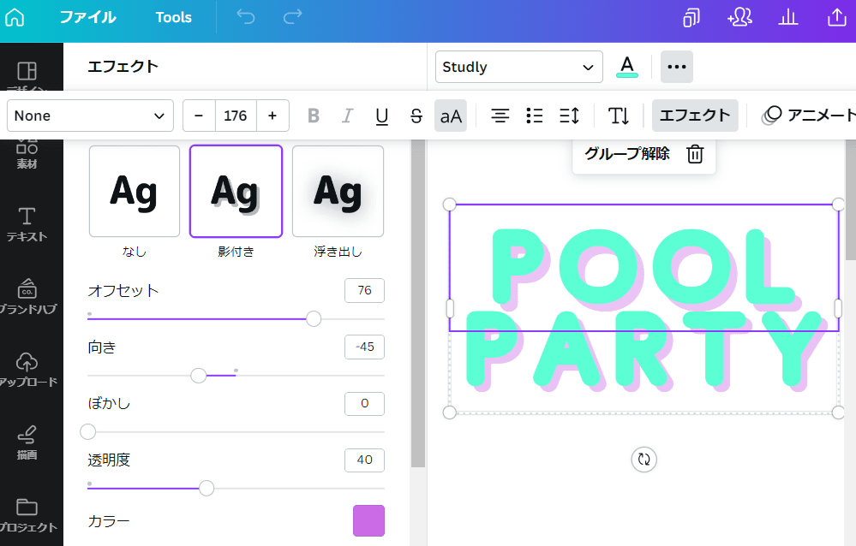Viewport: 856px width, 546px height.
Task: Open the Studly font dropdown
Action: click(x=518, y=67)
